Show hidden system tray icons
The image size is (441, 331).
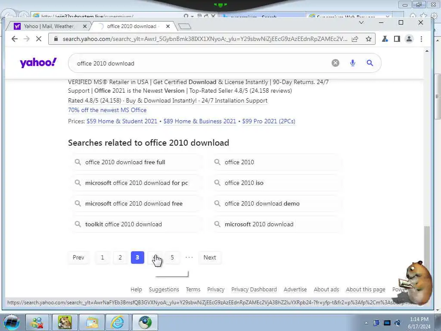366,323
